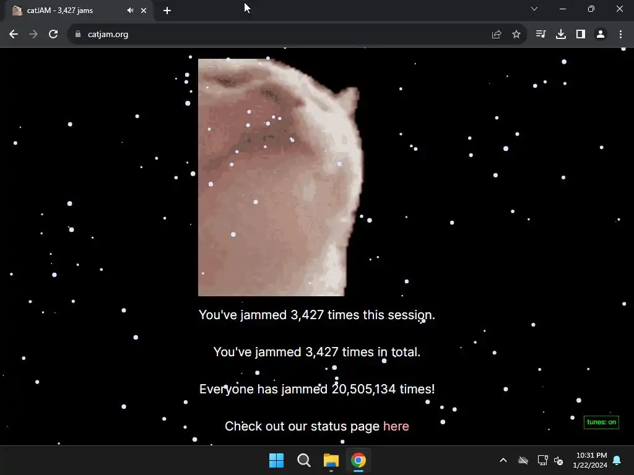Click the OneDrive cloud tray icon

[523, 460]
